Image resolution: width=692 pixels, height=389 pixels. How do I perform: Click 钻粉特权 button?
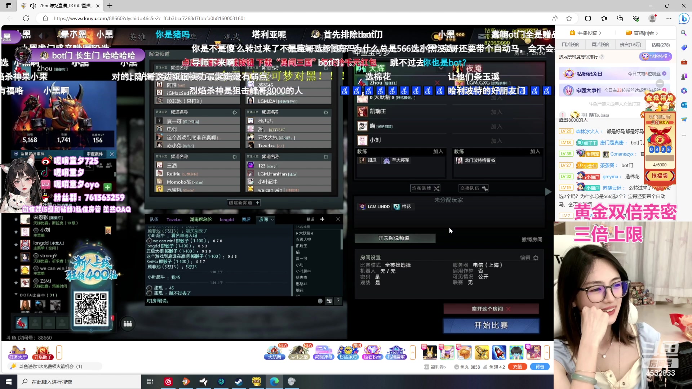[655, 57]
